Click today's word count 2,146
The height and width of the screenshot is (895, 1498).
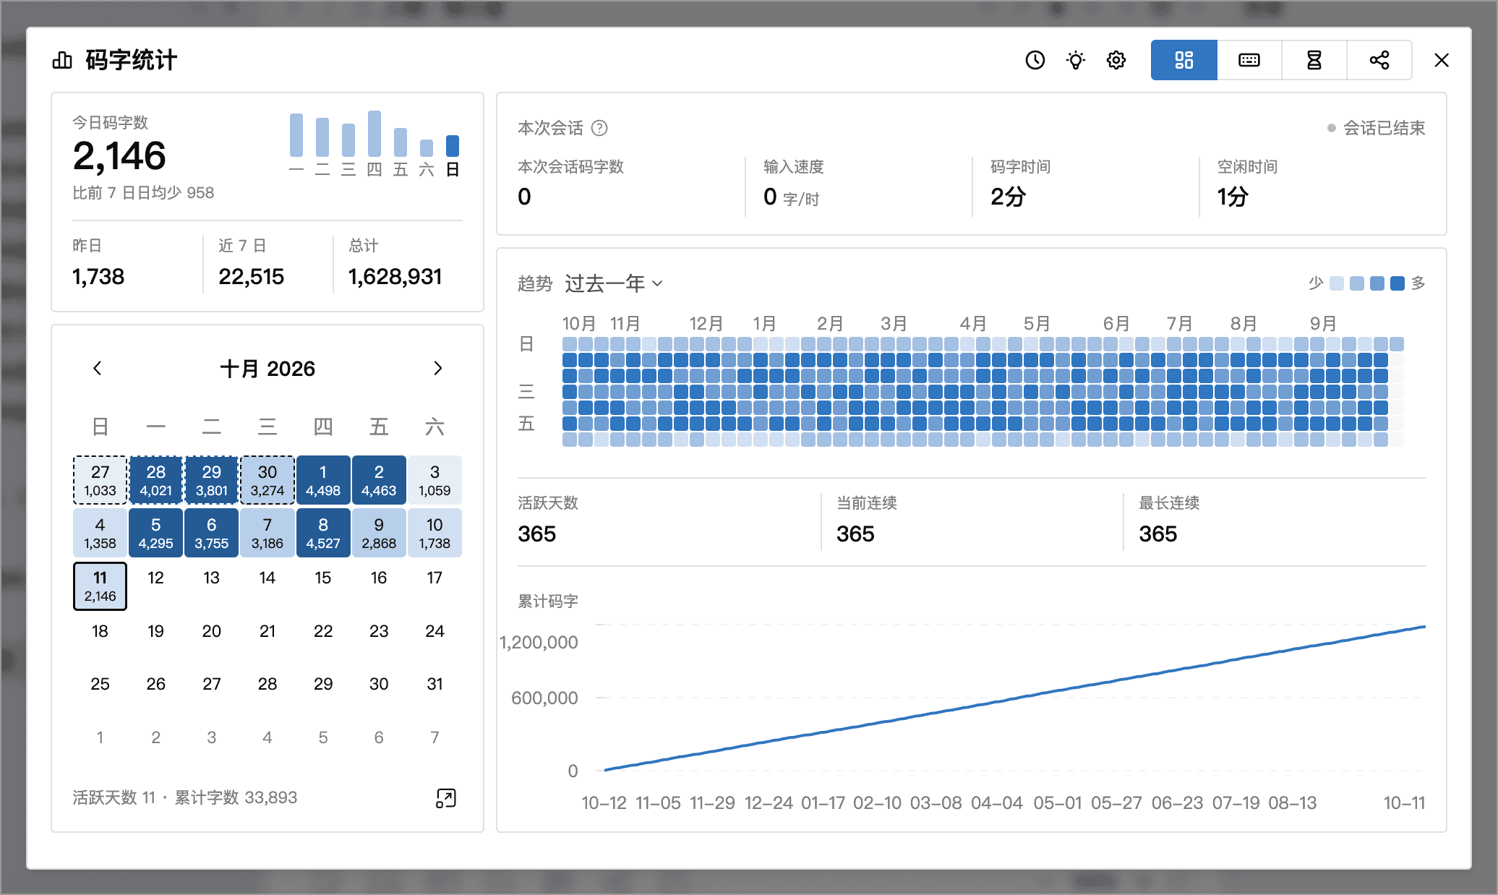[119, 156]
